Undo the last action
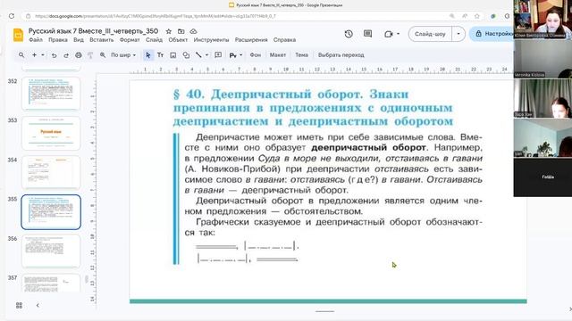This screenshot has height=321, width=572. (54, 55)
